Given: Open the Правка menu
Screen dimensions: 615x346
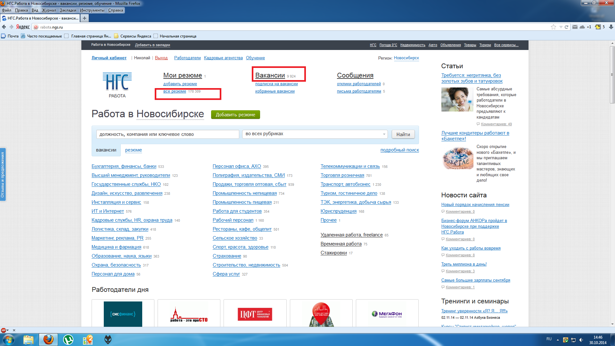Looking at the screenshot, I should [21, 10].
